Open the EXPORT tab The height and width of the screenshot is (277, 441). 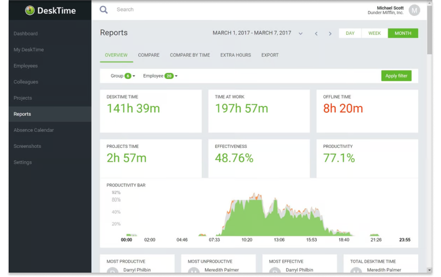click(270, 55)
